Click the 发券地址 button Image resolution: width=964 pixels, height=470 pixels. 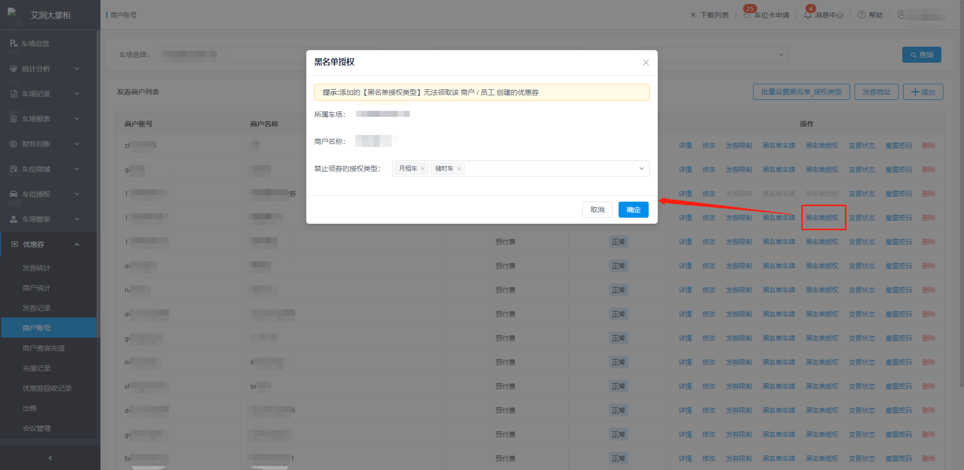pyautogui.click(x=877, y=92)
